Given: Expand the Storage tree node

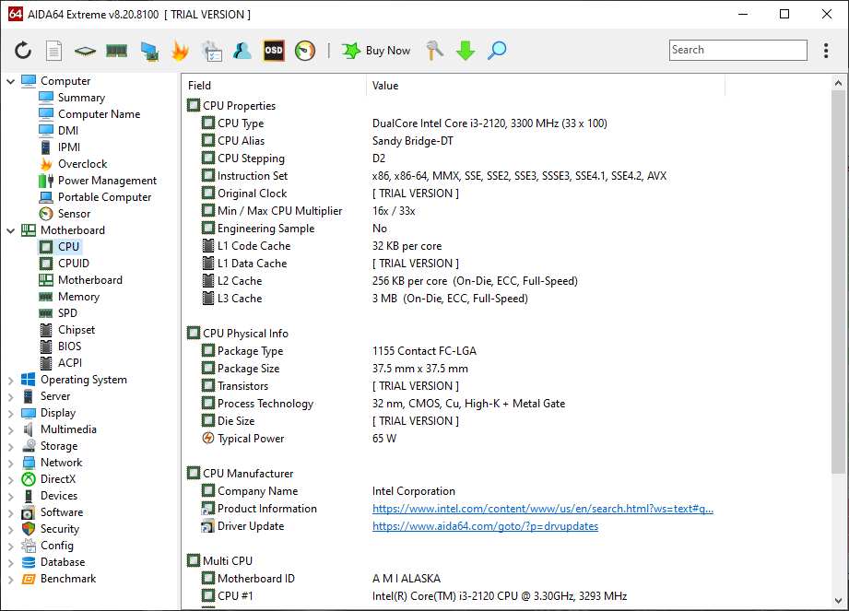Looking at the screenshot, I should tap(11, 446).
